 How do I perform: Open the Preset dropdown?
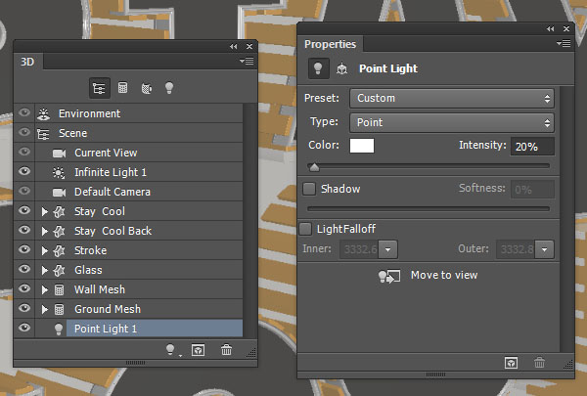pyautogui.click(x=452, y=98)
